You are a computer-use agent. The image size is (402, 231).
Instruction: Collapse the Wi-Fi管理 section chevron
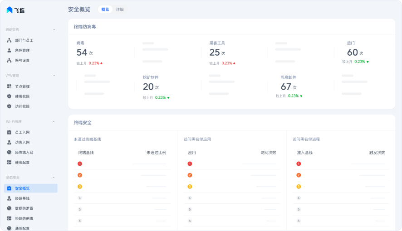click(54, 122)
